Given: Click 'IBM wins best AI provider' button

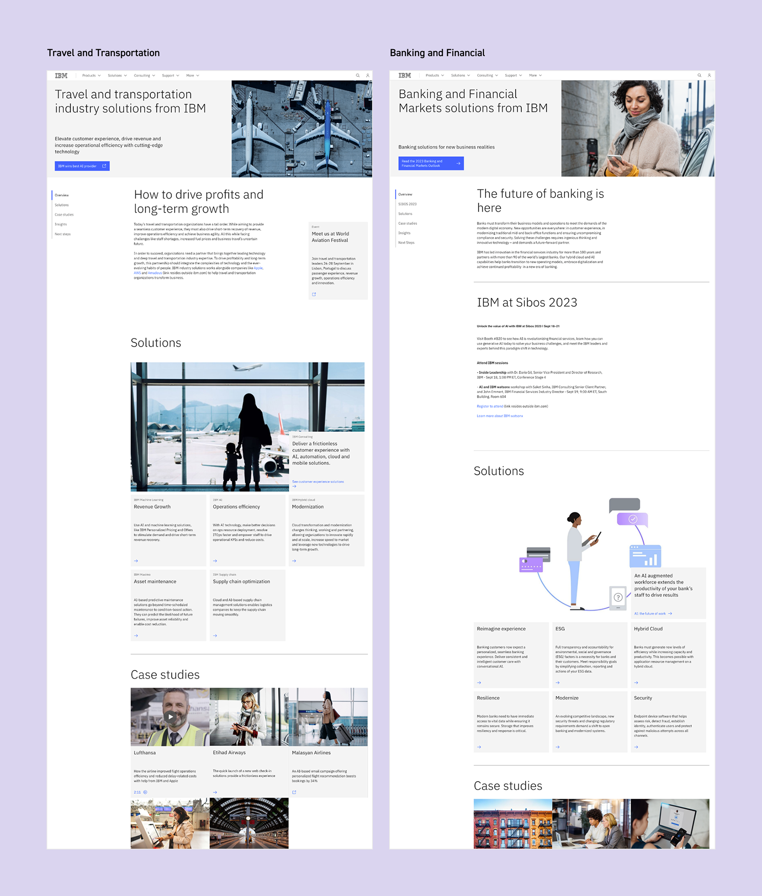Looking at the screenshot, I should click(82, 166).
